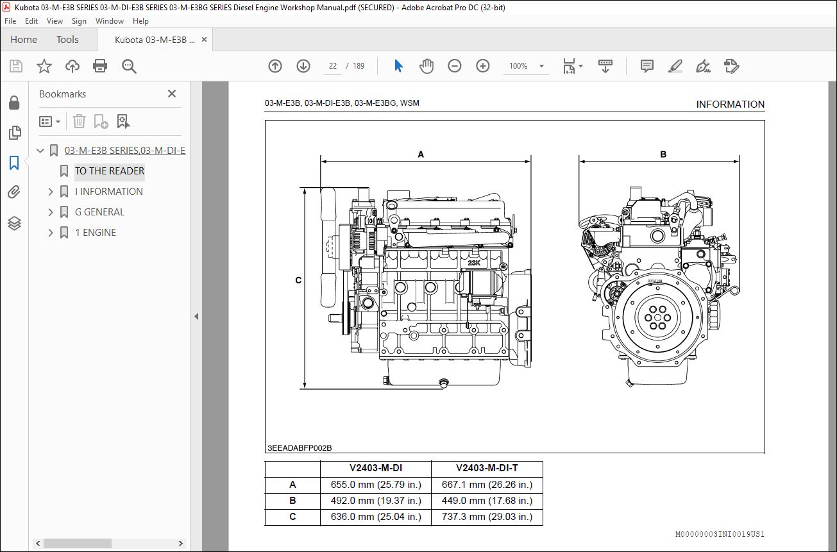Image resolution: width=837 pixels, height=552 pixels.
Task: Open fit page options icon
Action: pyautogui.click(x=572, y=66)
